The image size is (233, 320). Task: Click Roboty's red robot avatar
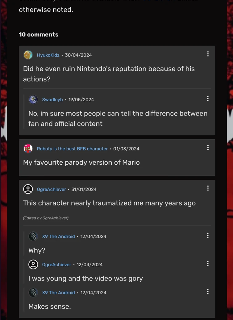[28, 149]
